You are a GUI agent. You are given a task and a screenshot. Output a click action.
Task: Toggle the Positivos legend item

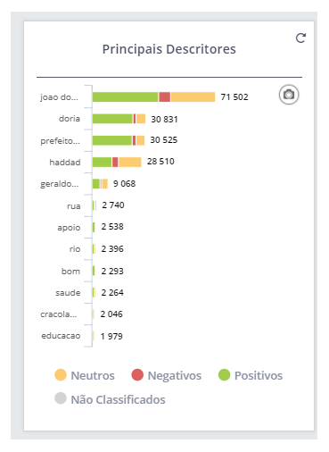[x=251, y=375]
